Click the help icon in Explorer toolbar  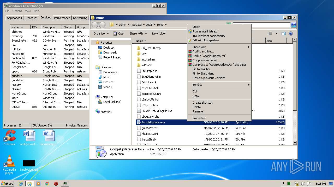pos(291,34)
